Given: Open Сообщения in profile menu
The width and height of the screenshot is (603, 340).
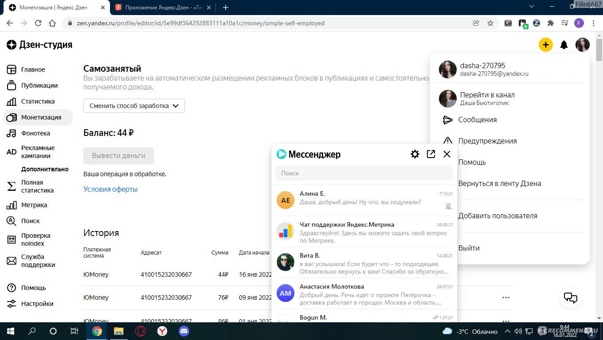Looking at the screenshot, I should (x=510, y=120).
